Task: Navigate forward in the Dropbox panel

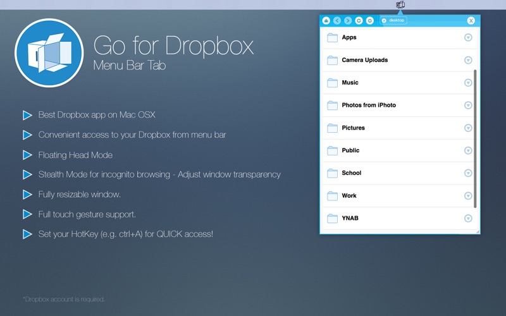Action: [x=348, y=21]
